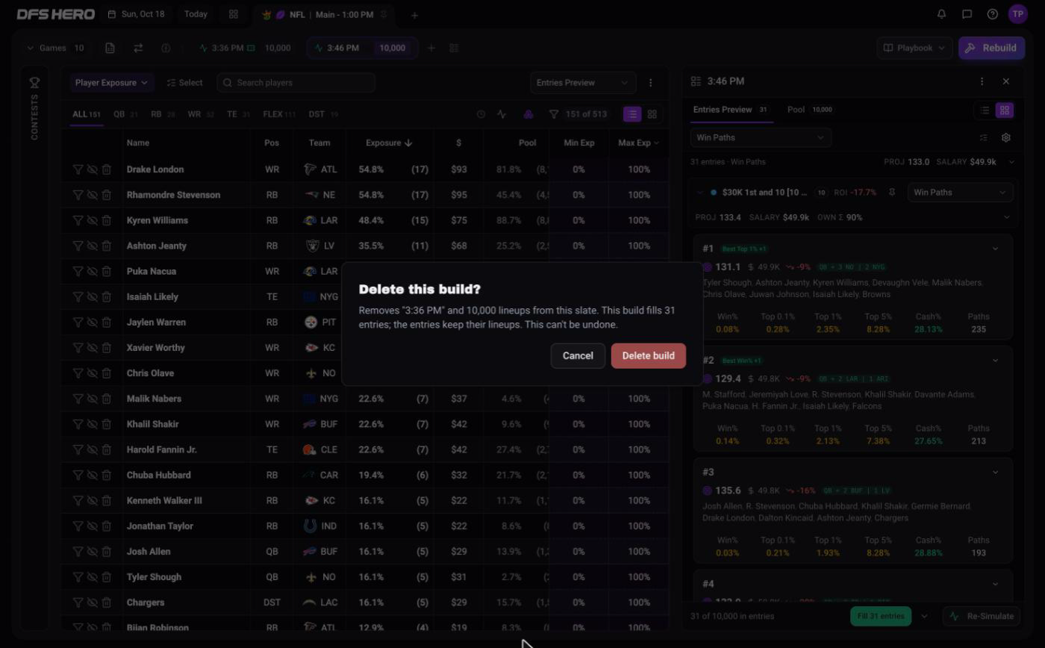Screen dimensions: 1045x648
Task: Confirm with the Delete build button
Action: (x=648, y=355)
